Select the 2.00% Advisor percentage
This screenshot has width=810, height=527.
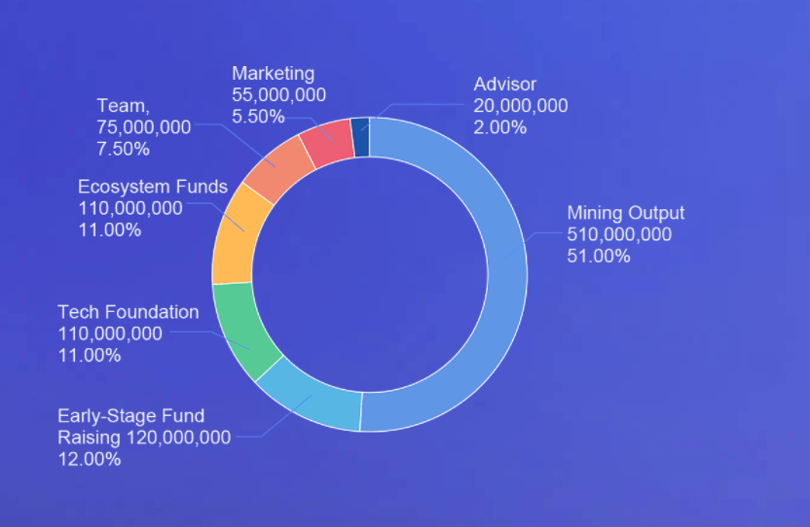(499, 127)
